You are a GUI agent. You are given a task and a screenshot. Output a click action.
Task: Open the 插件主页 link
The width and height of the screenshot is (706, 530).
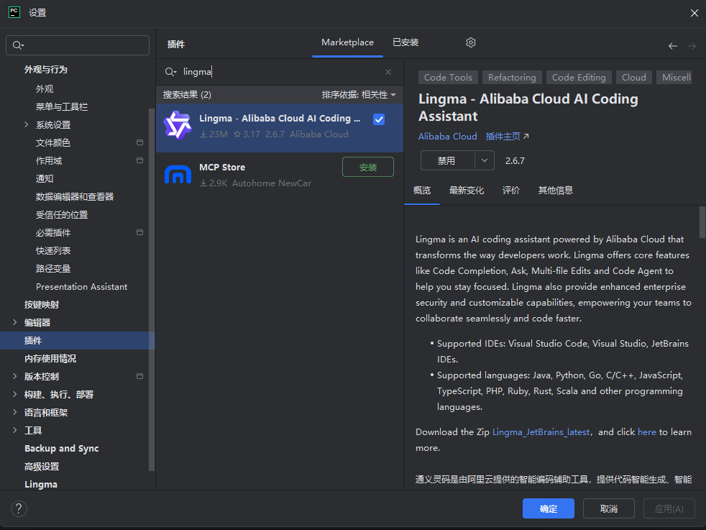point(507,137)
